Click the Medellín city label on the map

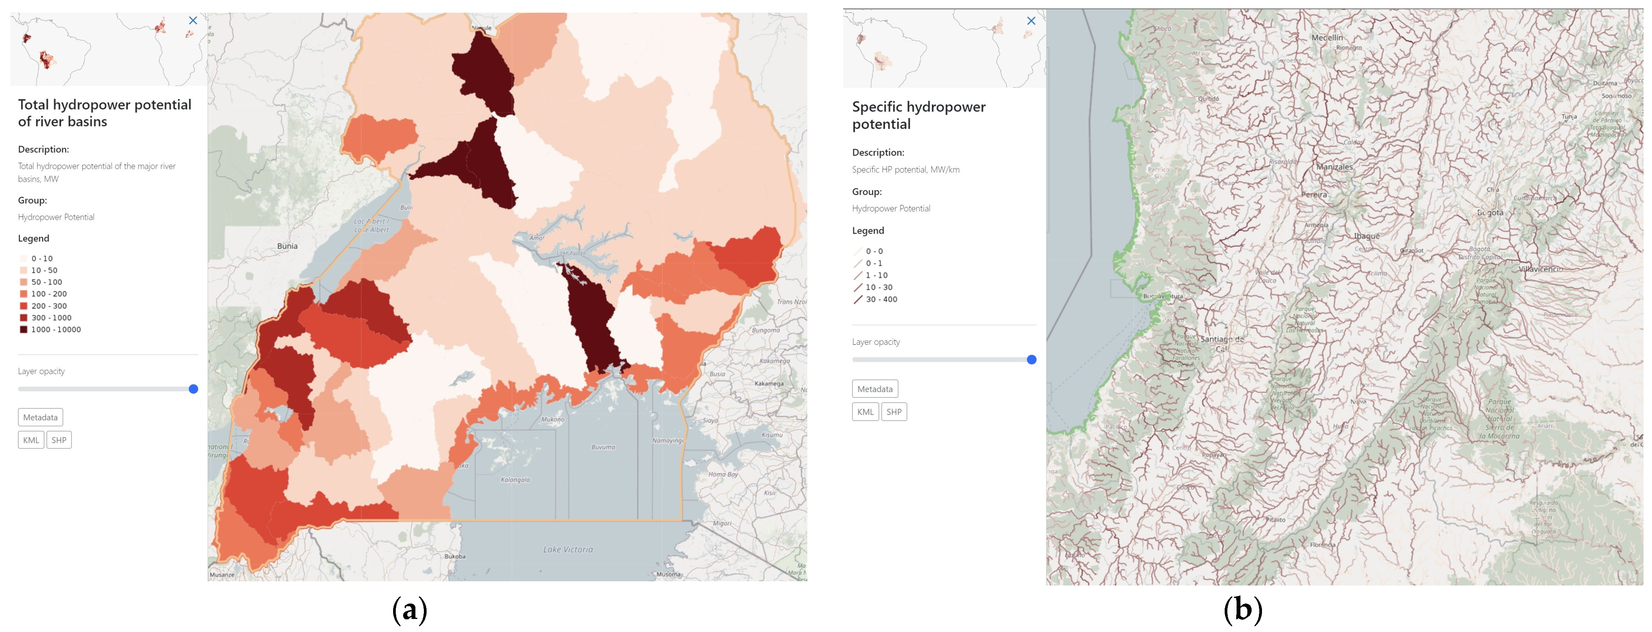pyautogui.click(x=1327, y=38)
